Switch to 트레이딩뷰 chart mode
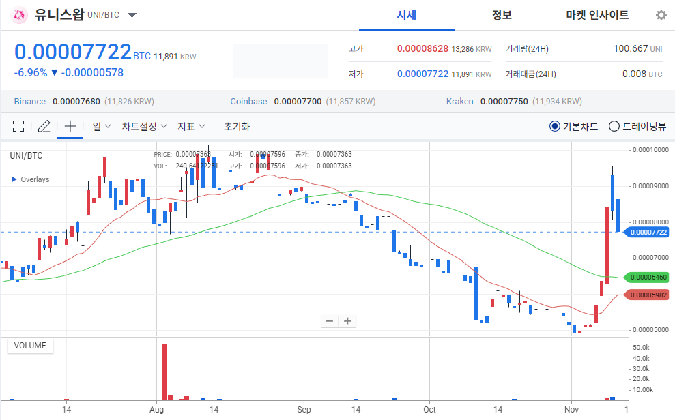Image resolution: width=675 pixels, height=420 pixels. coord(614,126)
